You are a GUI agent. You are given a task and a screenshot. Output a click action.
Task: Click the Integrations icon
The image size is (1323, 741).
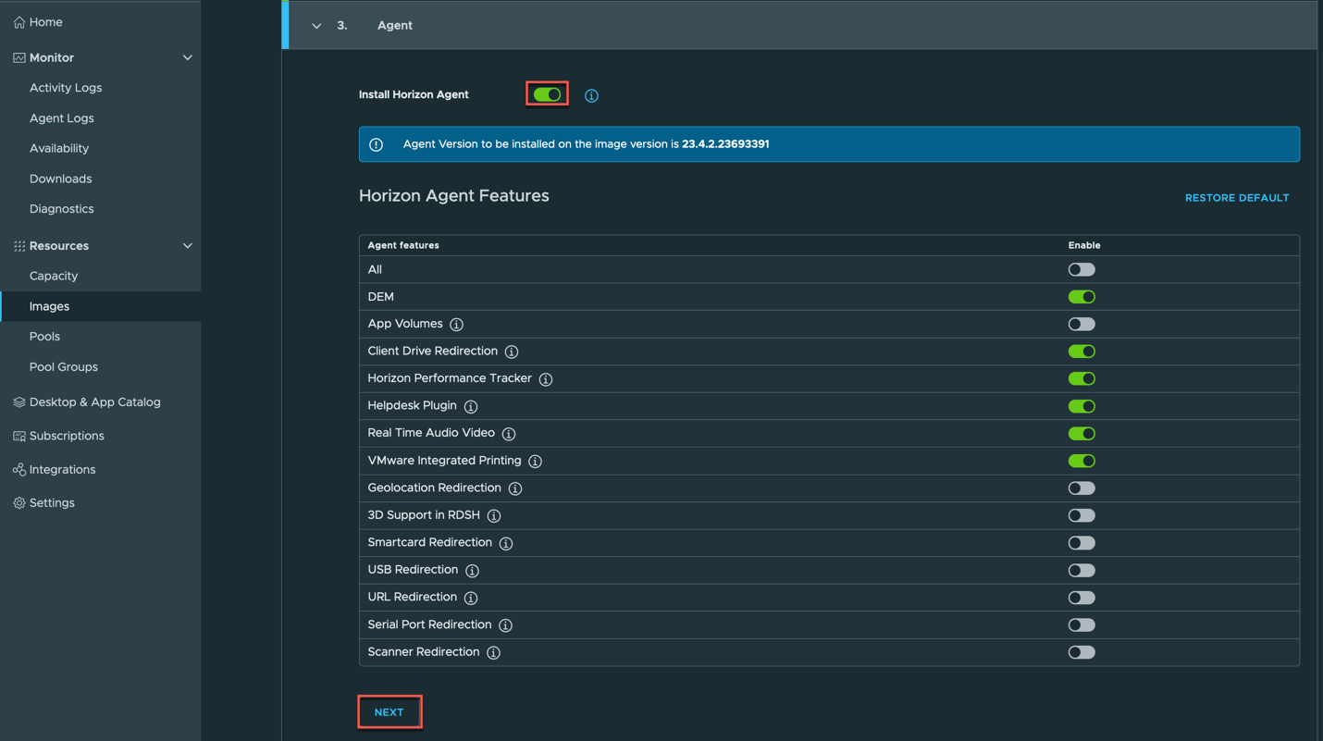(19, 470)
